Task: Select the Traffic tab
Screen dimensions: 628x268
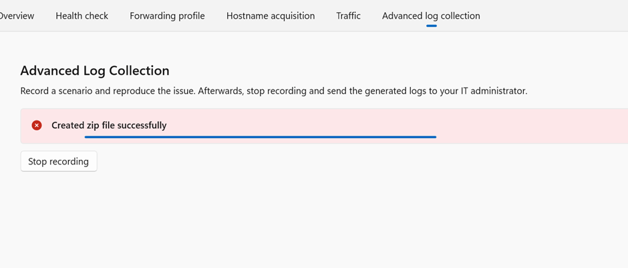Action: pos(348,15)
